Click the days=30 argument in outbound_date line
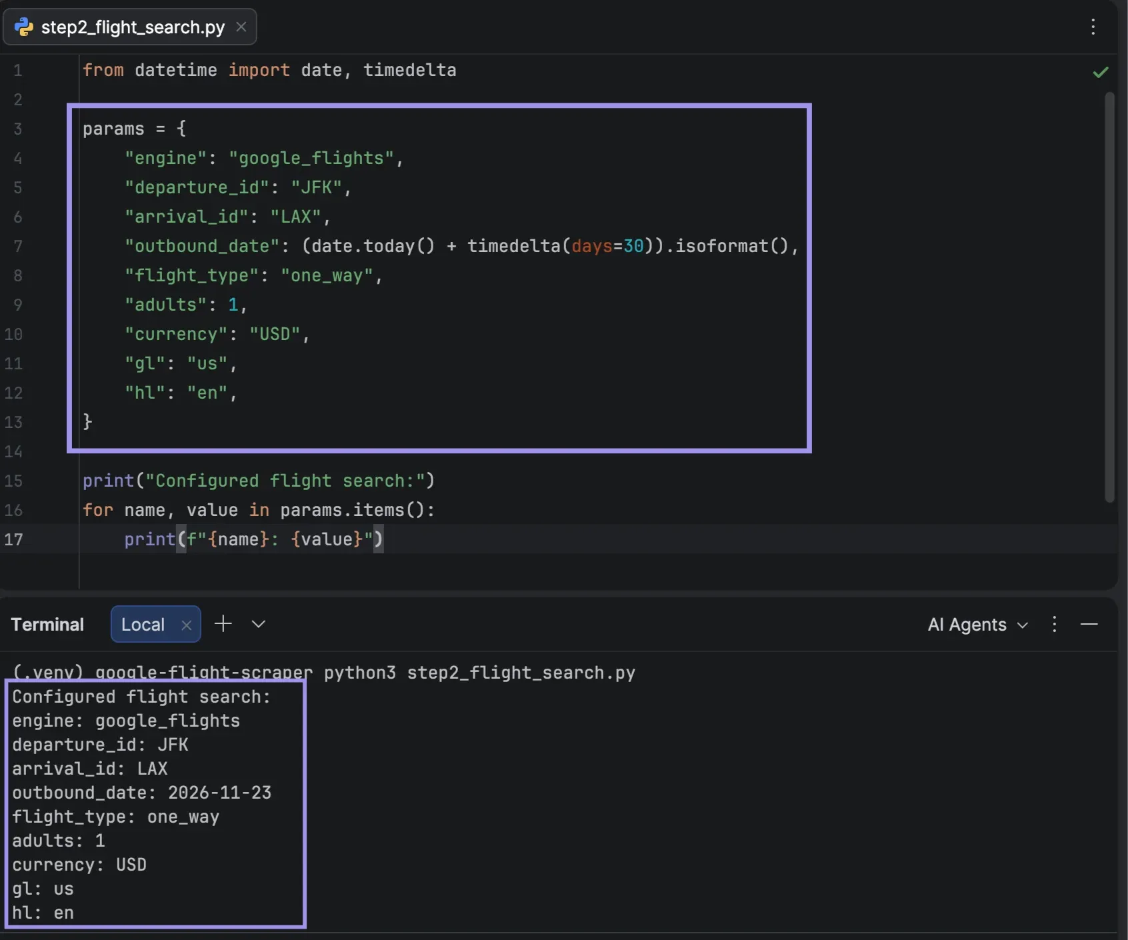1128x940 pixels. coord(607,246)
